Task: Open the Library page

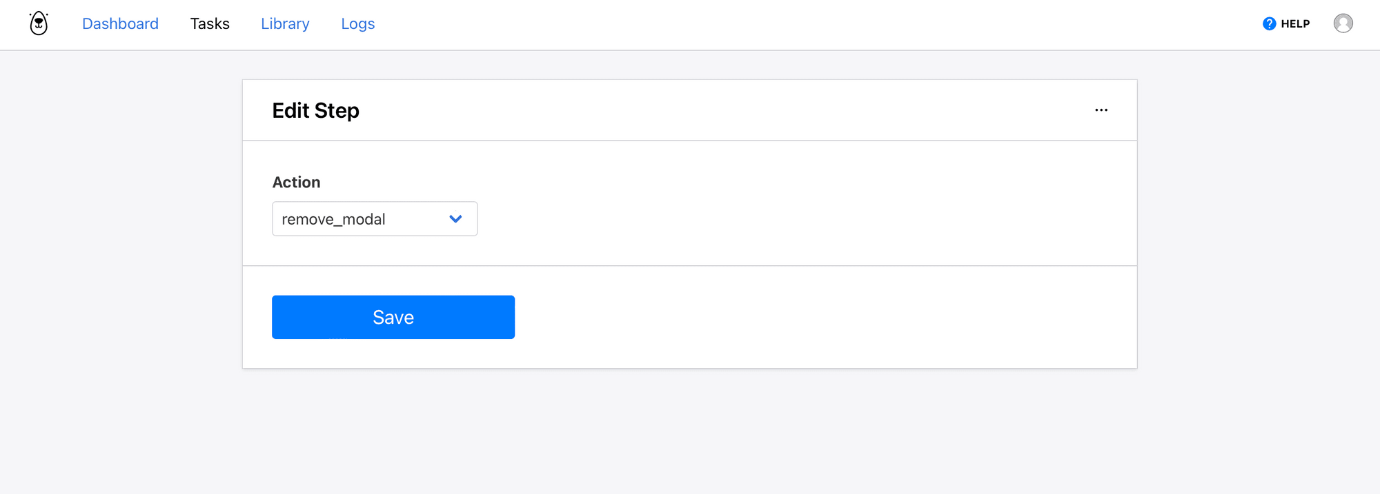Action: (285, 23)
